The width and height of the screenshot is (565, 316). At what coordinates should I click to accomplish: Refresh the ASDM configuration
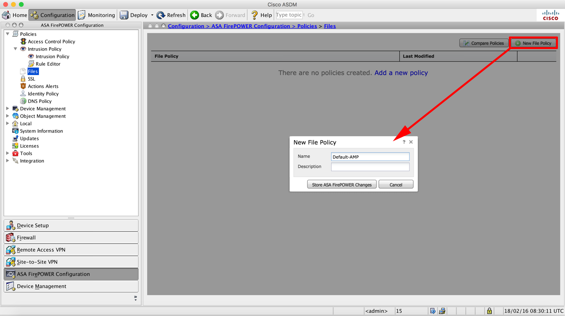click(x=171, y=15)
